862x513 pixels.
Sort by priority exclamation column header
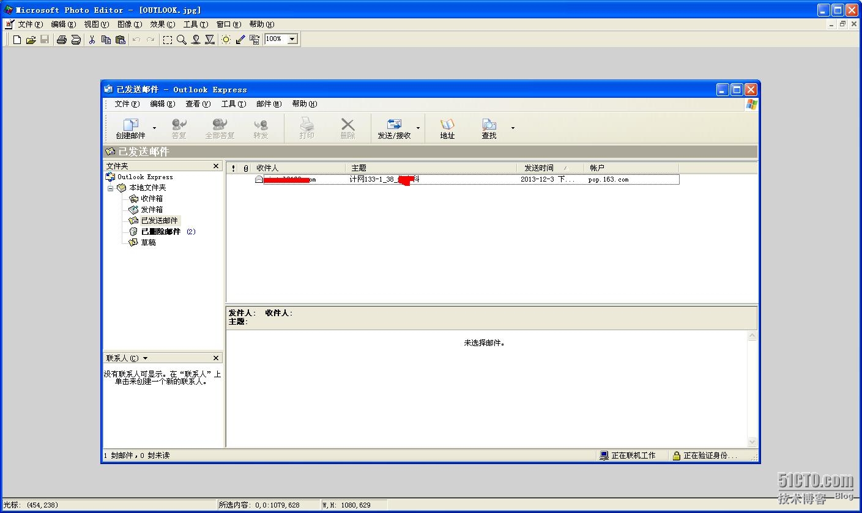point(233,168)
